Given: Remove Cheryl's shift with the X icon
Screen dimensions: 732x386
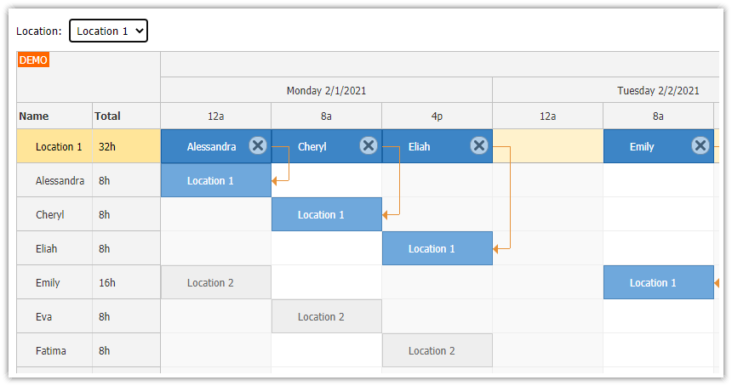Looking at the screenshot, I should click(x=369, y=145).
